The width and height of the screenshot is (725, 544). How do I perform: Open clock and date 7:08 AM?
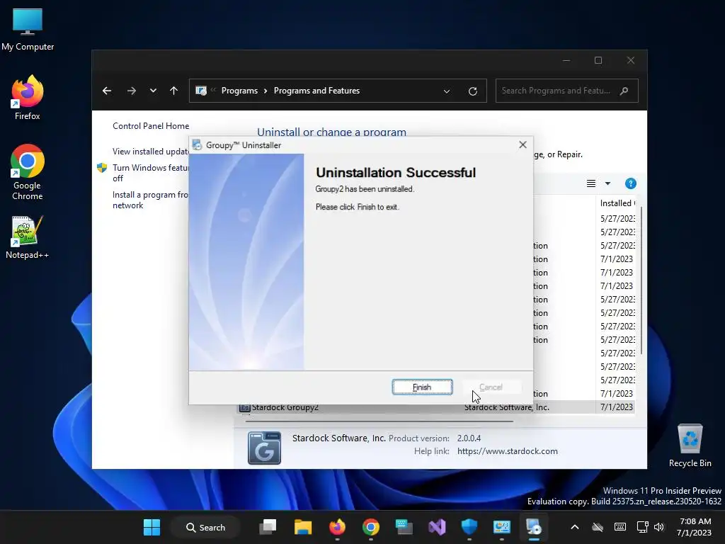694,527
